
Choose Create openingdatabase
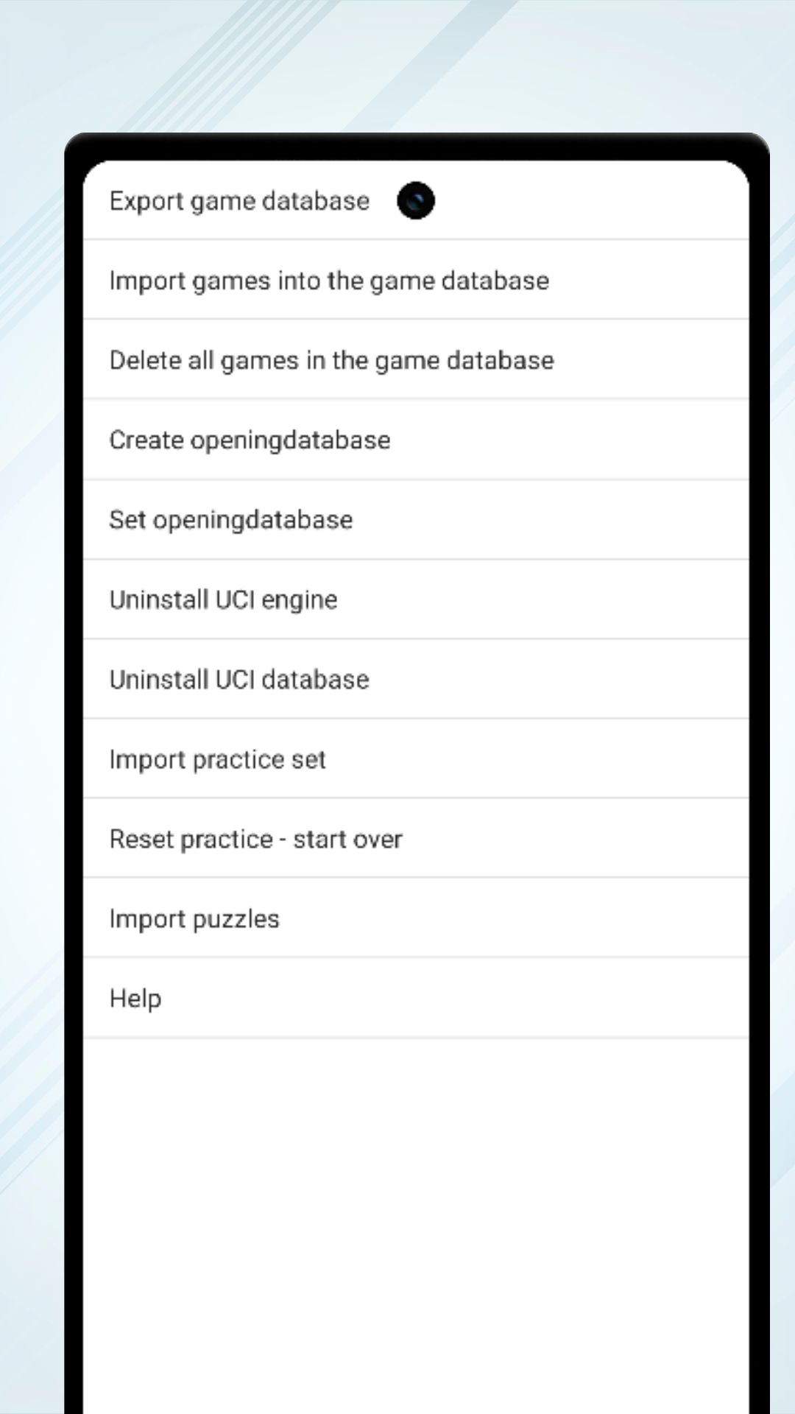[250, 440]
